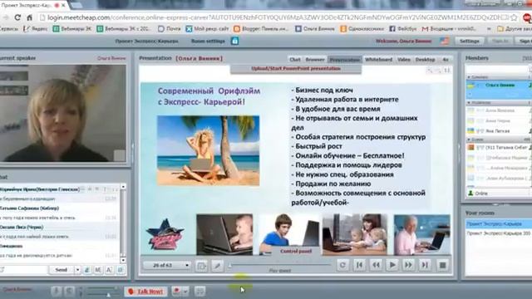
Task: Open the Settings button
Action: click(x=469, y=41)
